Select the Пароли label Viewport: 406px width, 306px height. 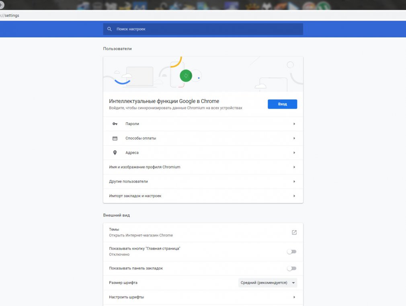(132, 124)
